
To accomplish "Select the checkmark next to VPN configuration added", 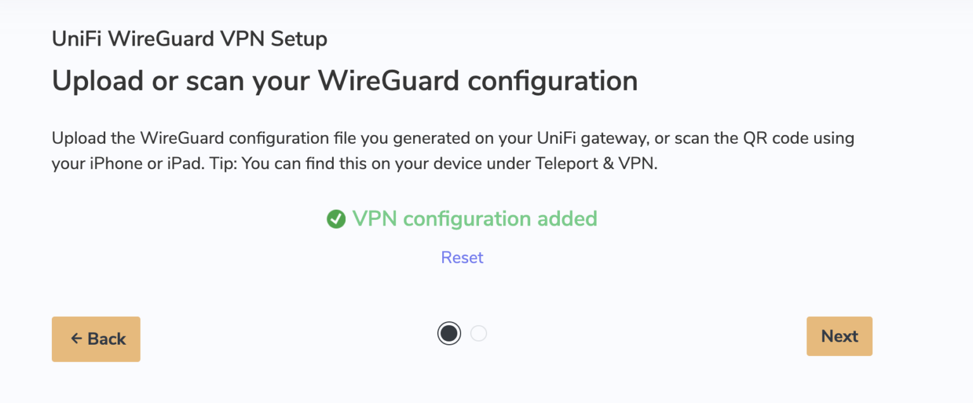I will click(x=336, y=219).
